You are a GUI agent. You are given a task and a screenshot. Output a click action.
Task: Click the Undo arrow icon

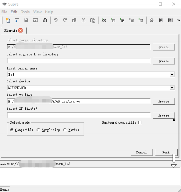56,20
